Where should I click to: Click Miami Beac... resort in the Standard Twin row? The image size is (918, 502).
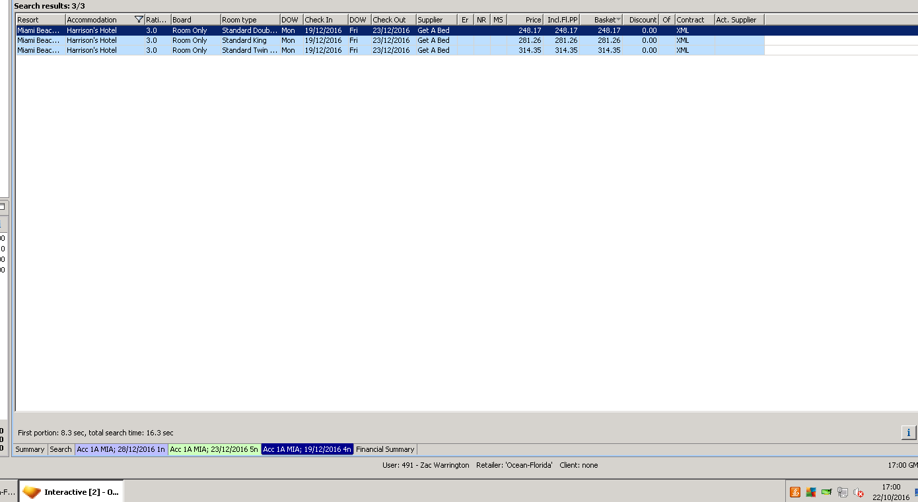pos(40,50)
